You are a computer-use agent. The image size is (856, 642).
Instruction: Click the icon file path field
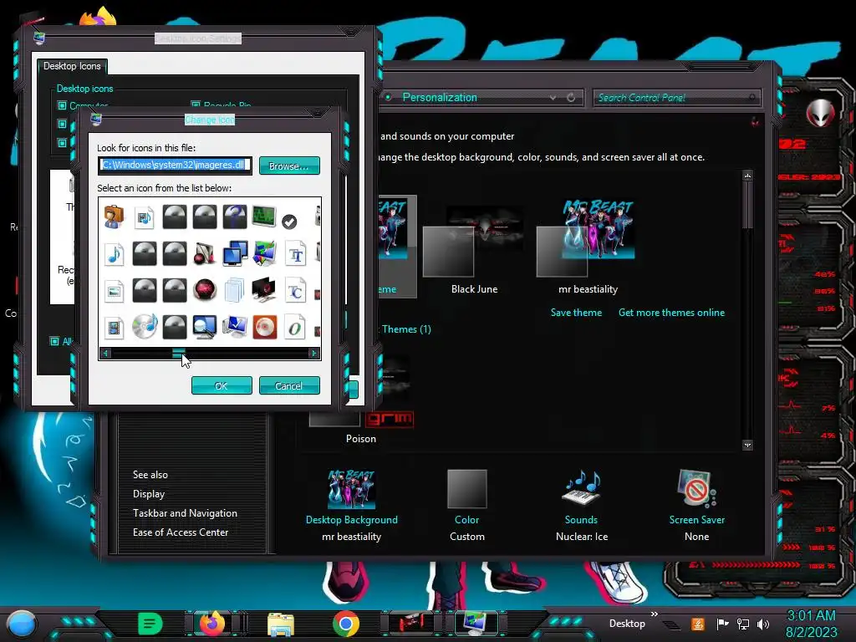[176, 166]
